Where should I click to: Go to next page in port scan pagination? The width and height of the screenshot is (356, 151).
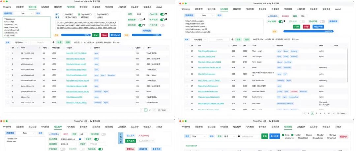tap(154, 110)
